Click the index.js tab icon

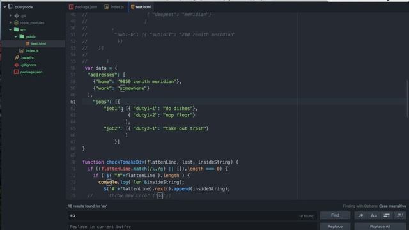click(x=107, y=7)
